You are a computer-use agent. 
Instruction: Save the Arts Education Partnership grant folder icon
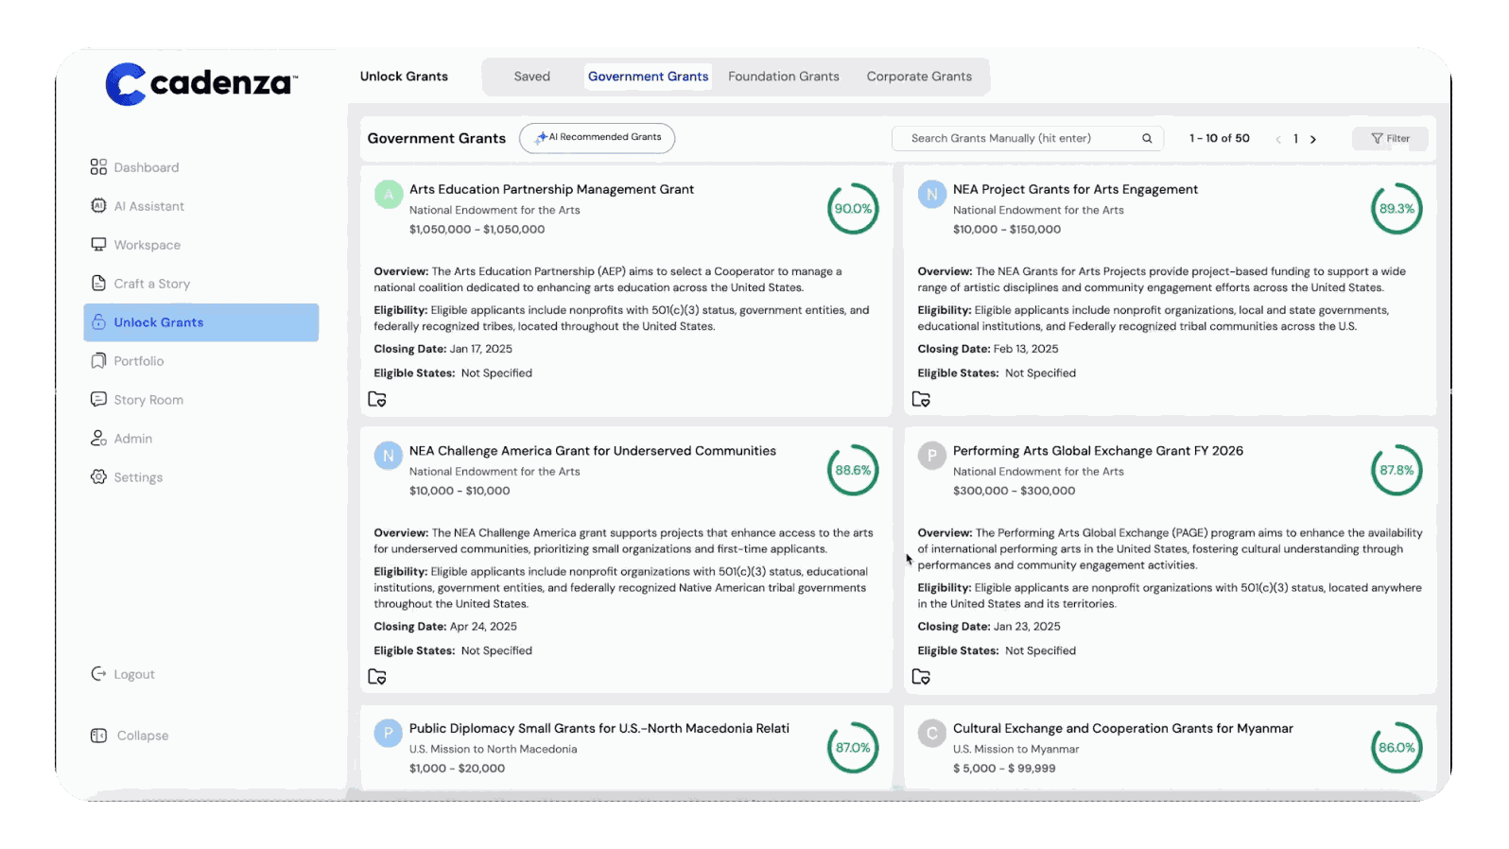coord(377,399)
